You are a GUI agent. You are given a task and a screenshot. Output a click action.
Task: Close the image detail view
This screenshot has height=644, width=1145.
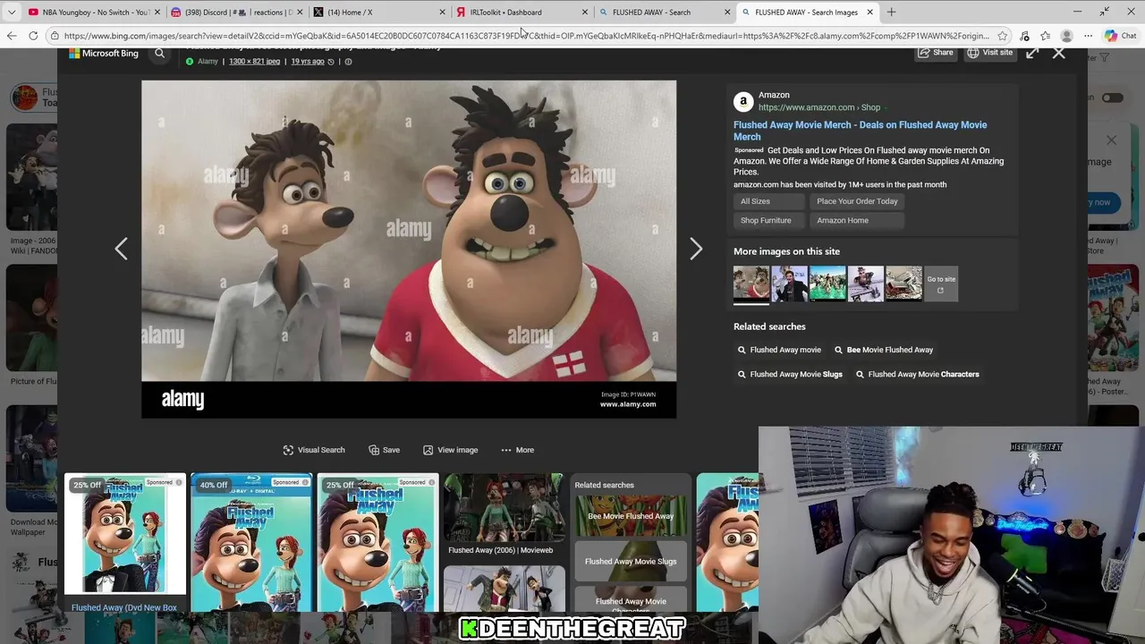1059,53
